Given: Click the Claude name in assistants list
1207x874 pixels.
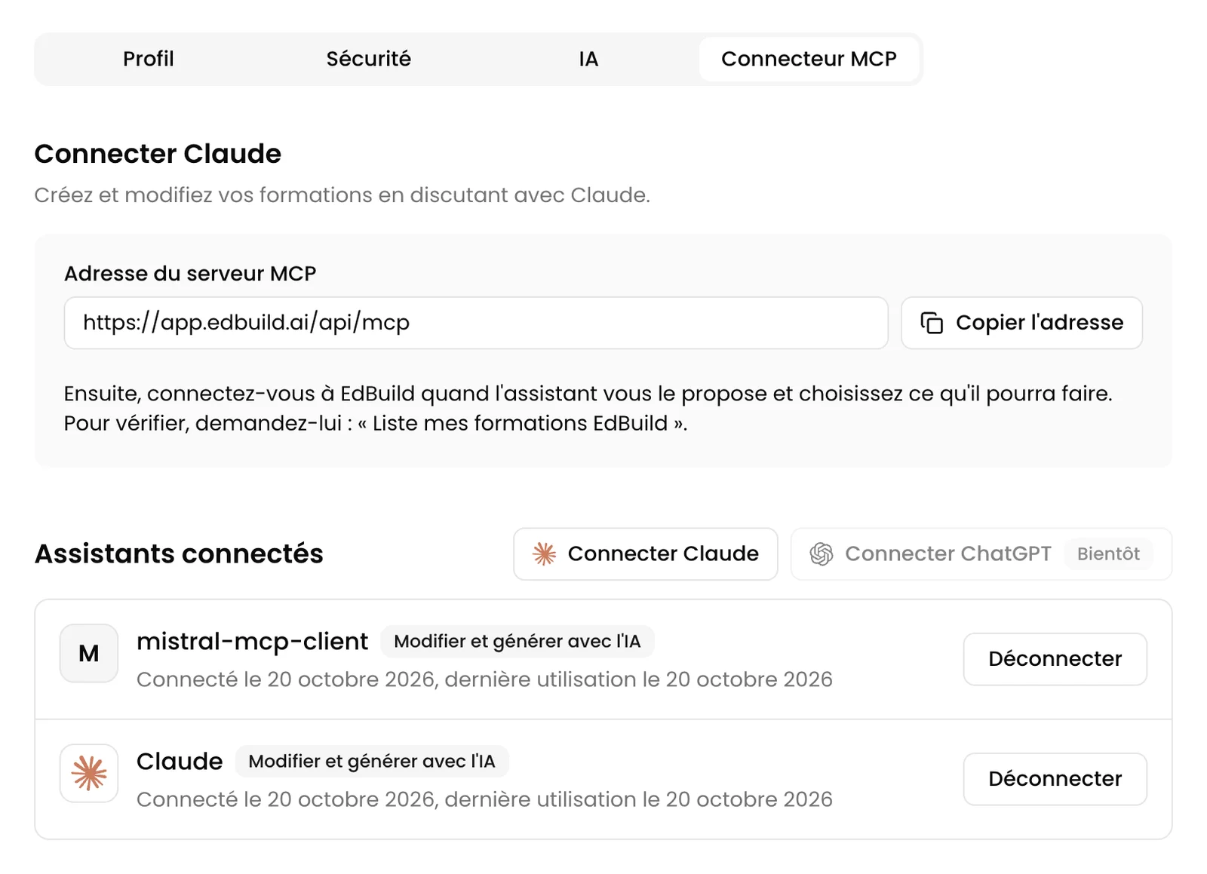Looking at the screenshot, I should pyautogui.click(x=180, y=762).
